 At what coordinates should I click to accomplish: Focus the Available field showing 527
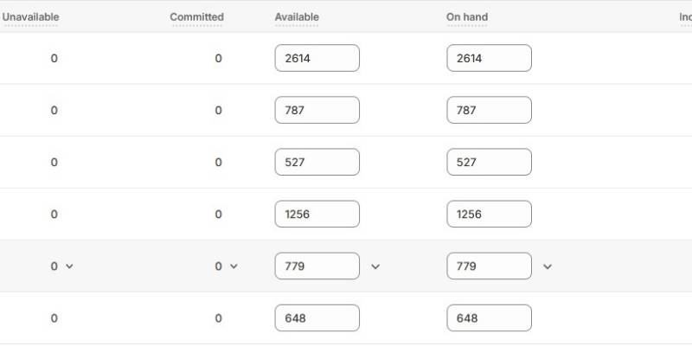[x=317, y=162]
